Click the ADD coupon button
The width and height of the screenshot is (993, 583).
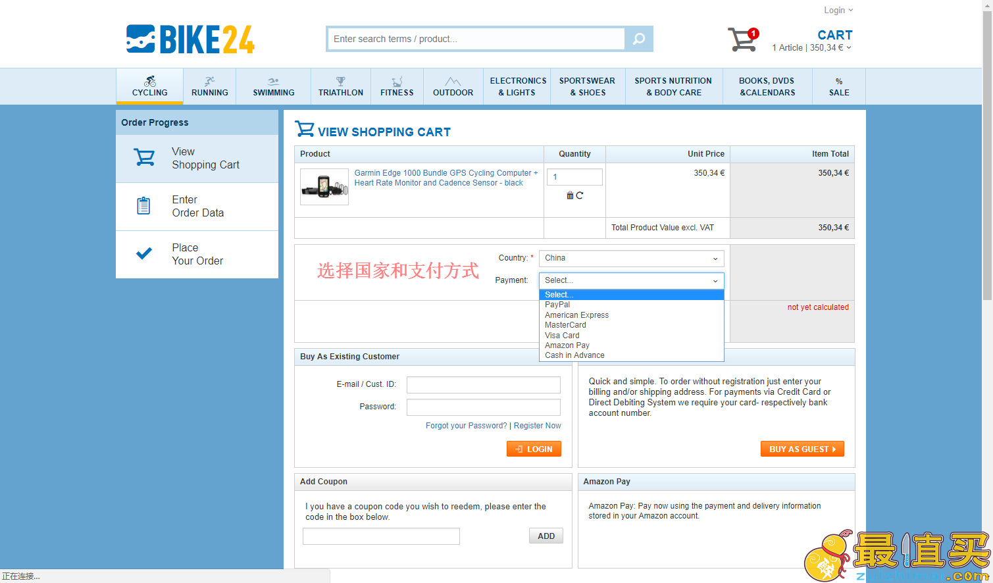coord(546,536)
